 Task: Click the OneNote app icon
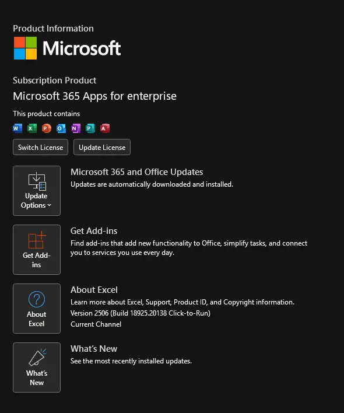[x=76, y=128]
